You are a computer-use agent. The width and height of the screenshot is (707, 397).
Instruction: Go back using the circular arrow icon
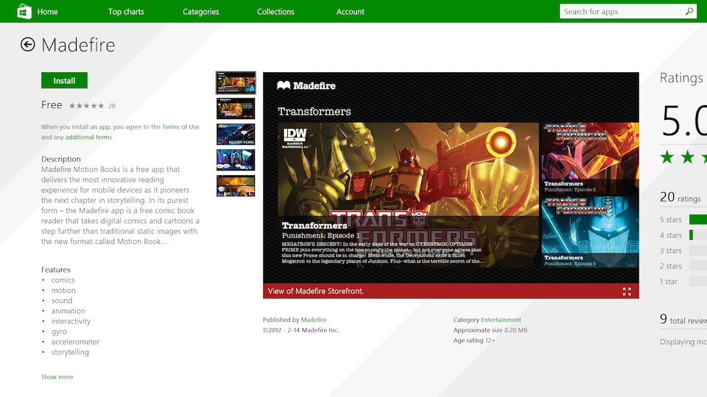click(28, 45)
